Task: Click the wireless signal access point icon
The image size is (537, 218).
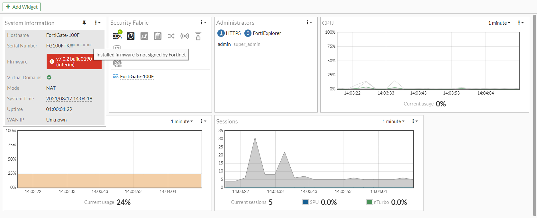Action: coord(185,36)
